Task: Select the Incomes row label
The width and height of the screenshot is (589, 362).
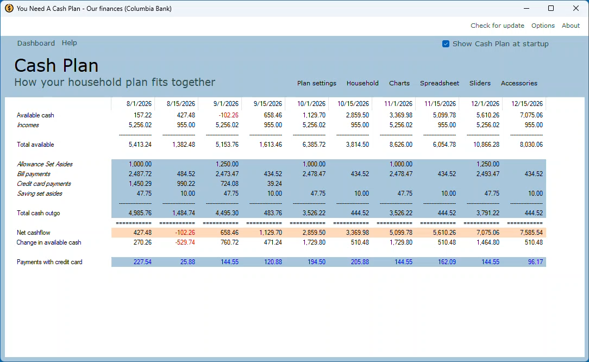Action: [28, 125]
